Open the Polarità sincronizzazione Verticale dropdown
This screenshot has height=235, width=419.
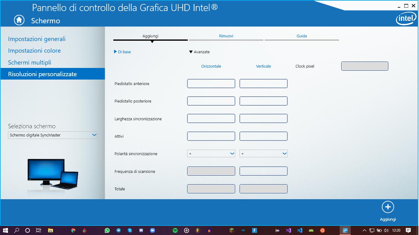tap(263, 153)
